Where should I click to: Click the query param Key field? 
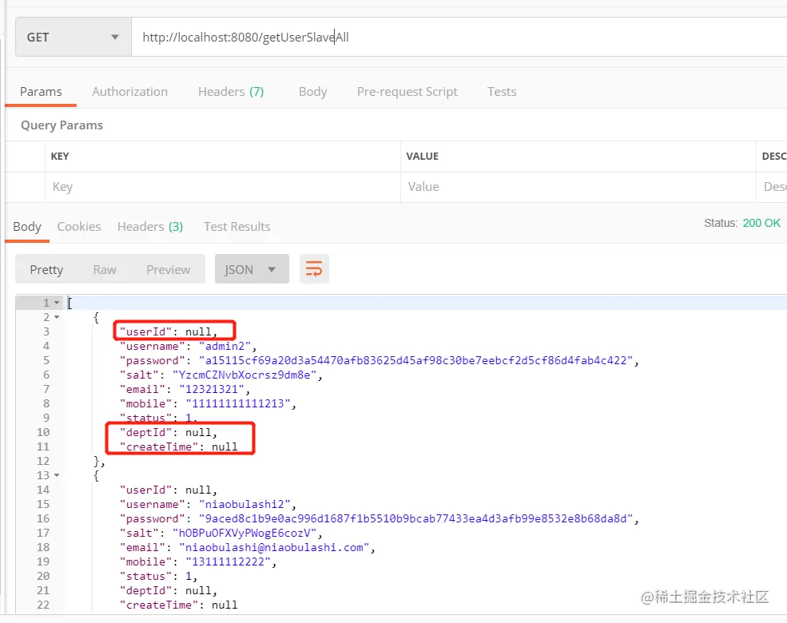point(223,187)
